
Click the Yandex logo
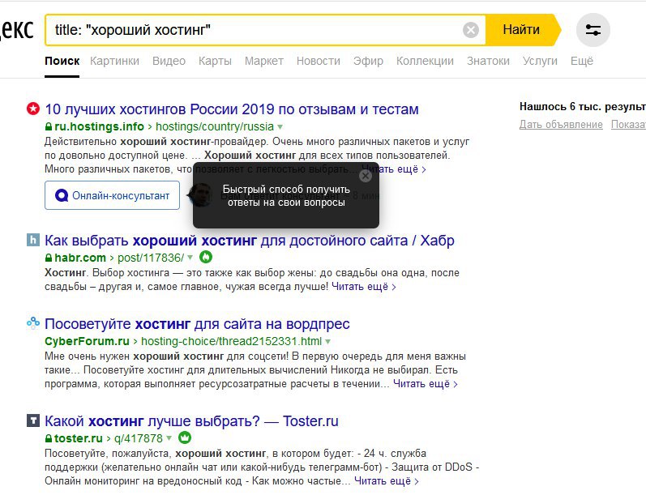tap(17, 30)
